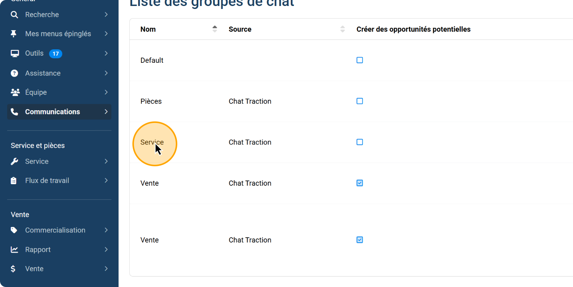The width and height of the screenshot is (573, 287).
Task: Open the Pièces chat group name
Action: [x=151, y=101]
